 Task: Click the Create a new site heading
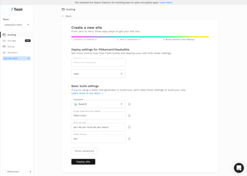[x=86, y=28]
